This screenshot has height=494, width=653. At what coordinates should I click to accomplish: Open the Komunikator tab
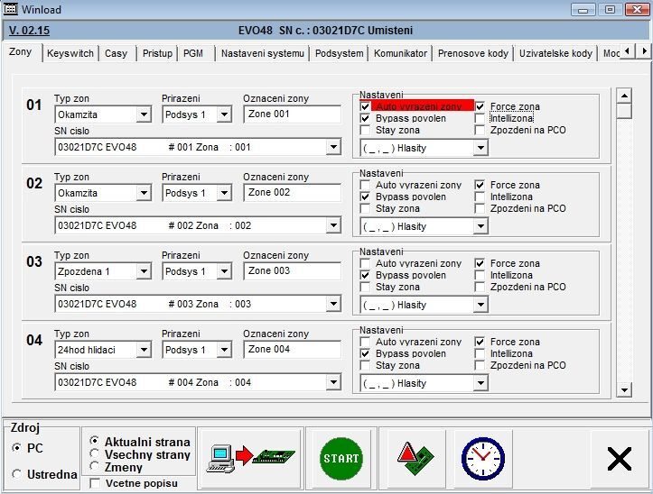click(x=400, y=53)
